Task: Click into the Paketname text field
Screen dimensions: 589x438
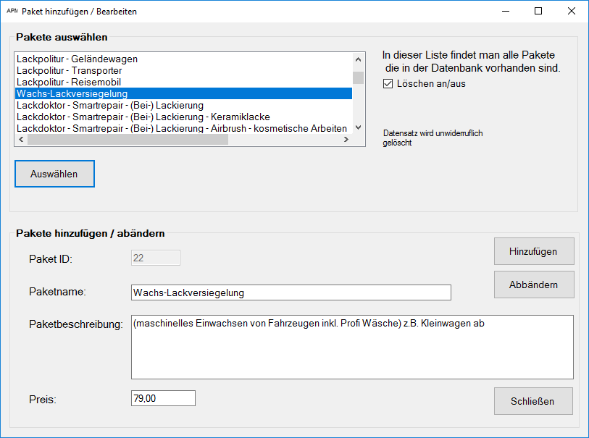Action: pos(291,292)
